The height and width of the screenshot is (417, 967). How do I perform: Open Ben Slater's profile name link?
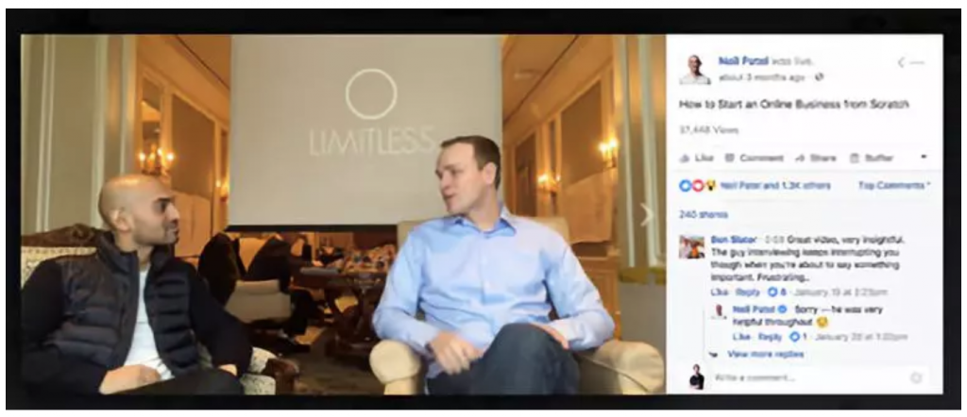click(x=733, y=239)
